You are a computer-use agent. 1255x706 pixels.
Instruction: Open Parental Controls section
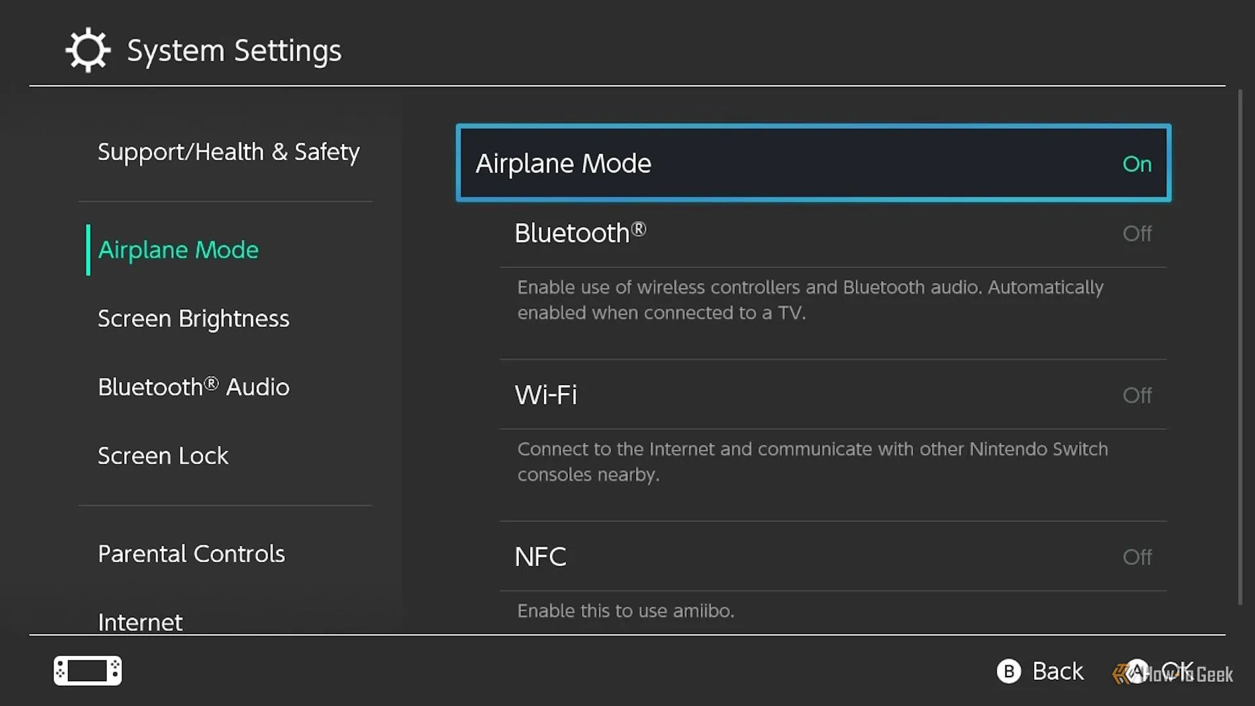pos(192,554)
